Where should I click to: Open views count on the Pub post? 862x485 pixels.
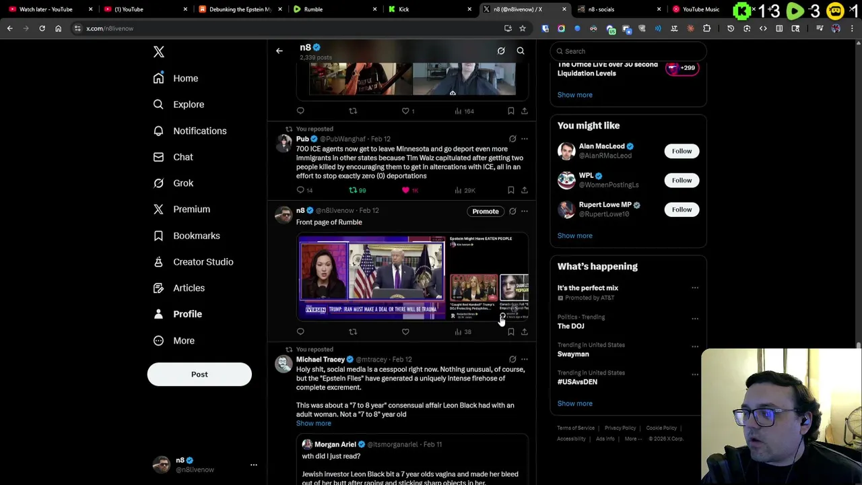tap(465, 190)
